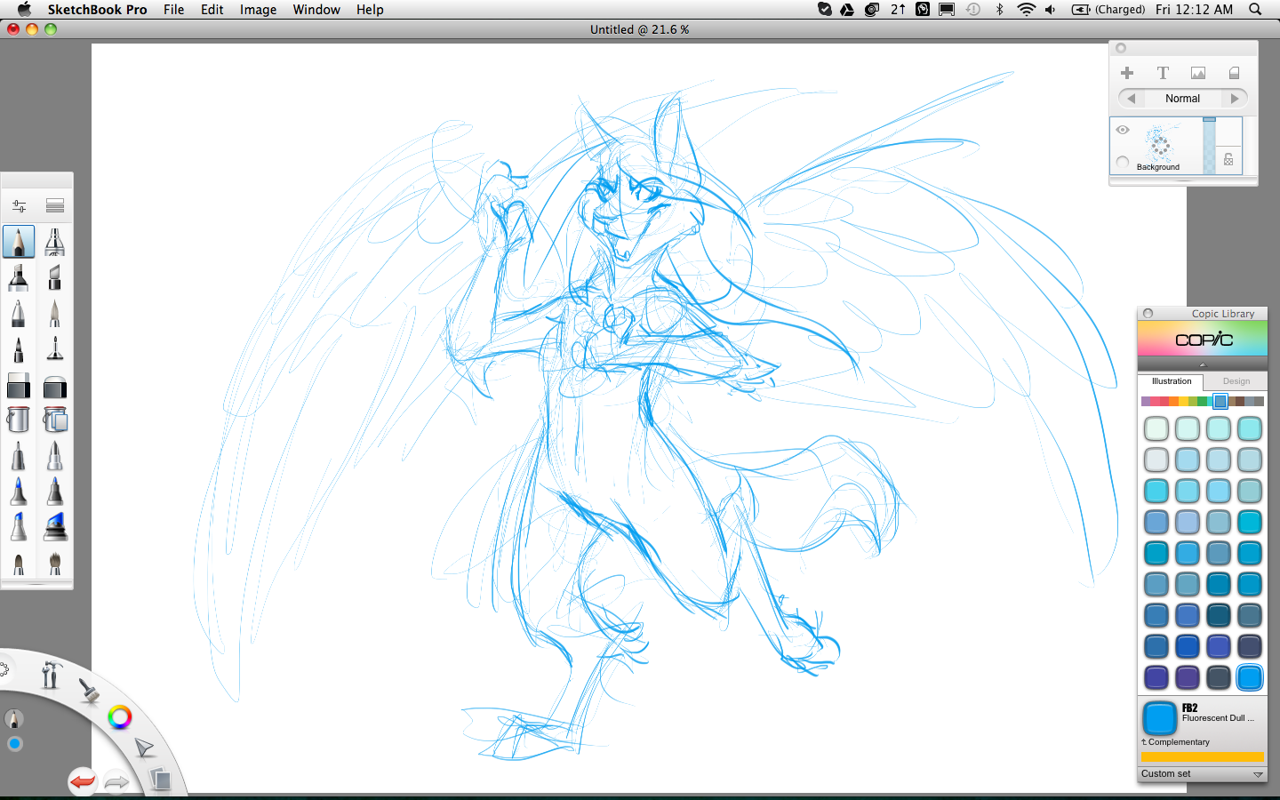Open Spotlight search in menu bar
The width and height of the screenshot is (1280, 800).
pyautogui.click(x=1255, y=10)
